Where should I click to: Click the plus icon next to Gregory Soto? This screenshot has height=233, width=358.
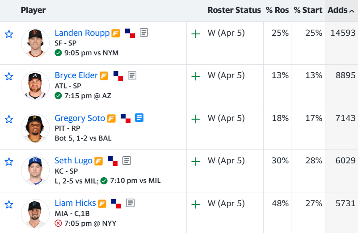(195, 119)
